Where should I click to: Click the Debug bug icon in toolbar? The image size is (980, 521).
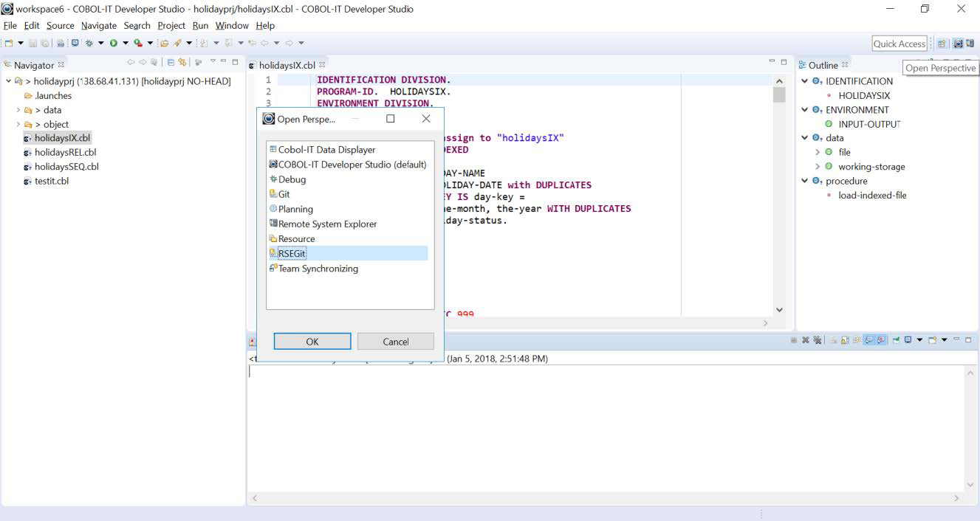coord(89,44)
